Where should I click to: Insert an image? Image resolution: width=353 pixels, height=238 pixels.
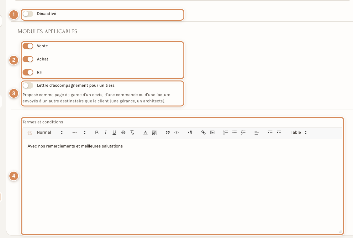(212, 132)
